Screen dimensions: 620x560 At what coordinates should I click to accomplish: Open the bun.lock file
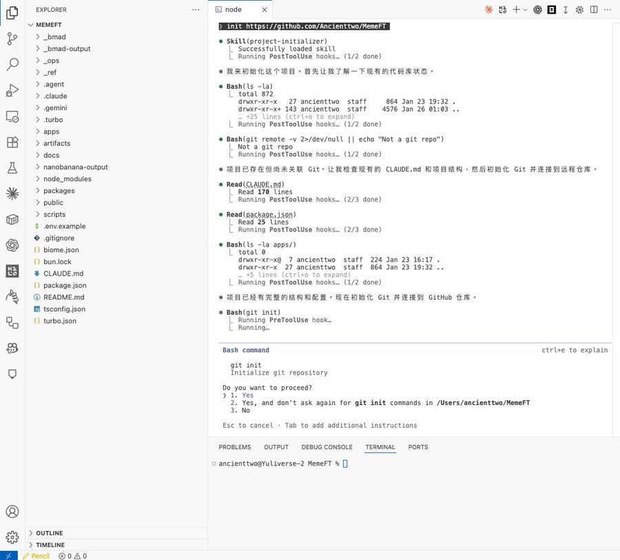[116, 262]
